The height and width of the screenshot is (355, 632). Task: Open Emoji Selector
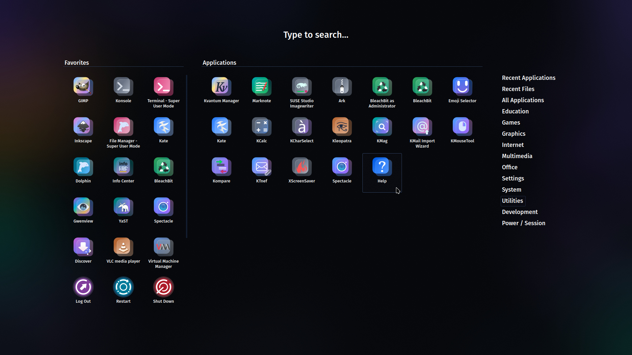462,90
